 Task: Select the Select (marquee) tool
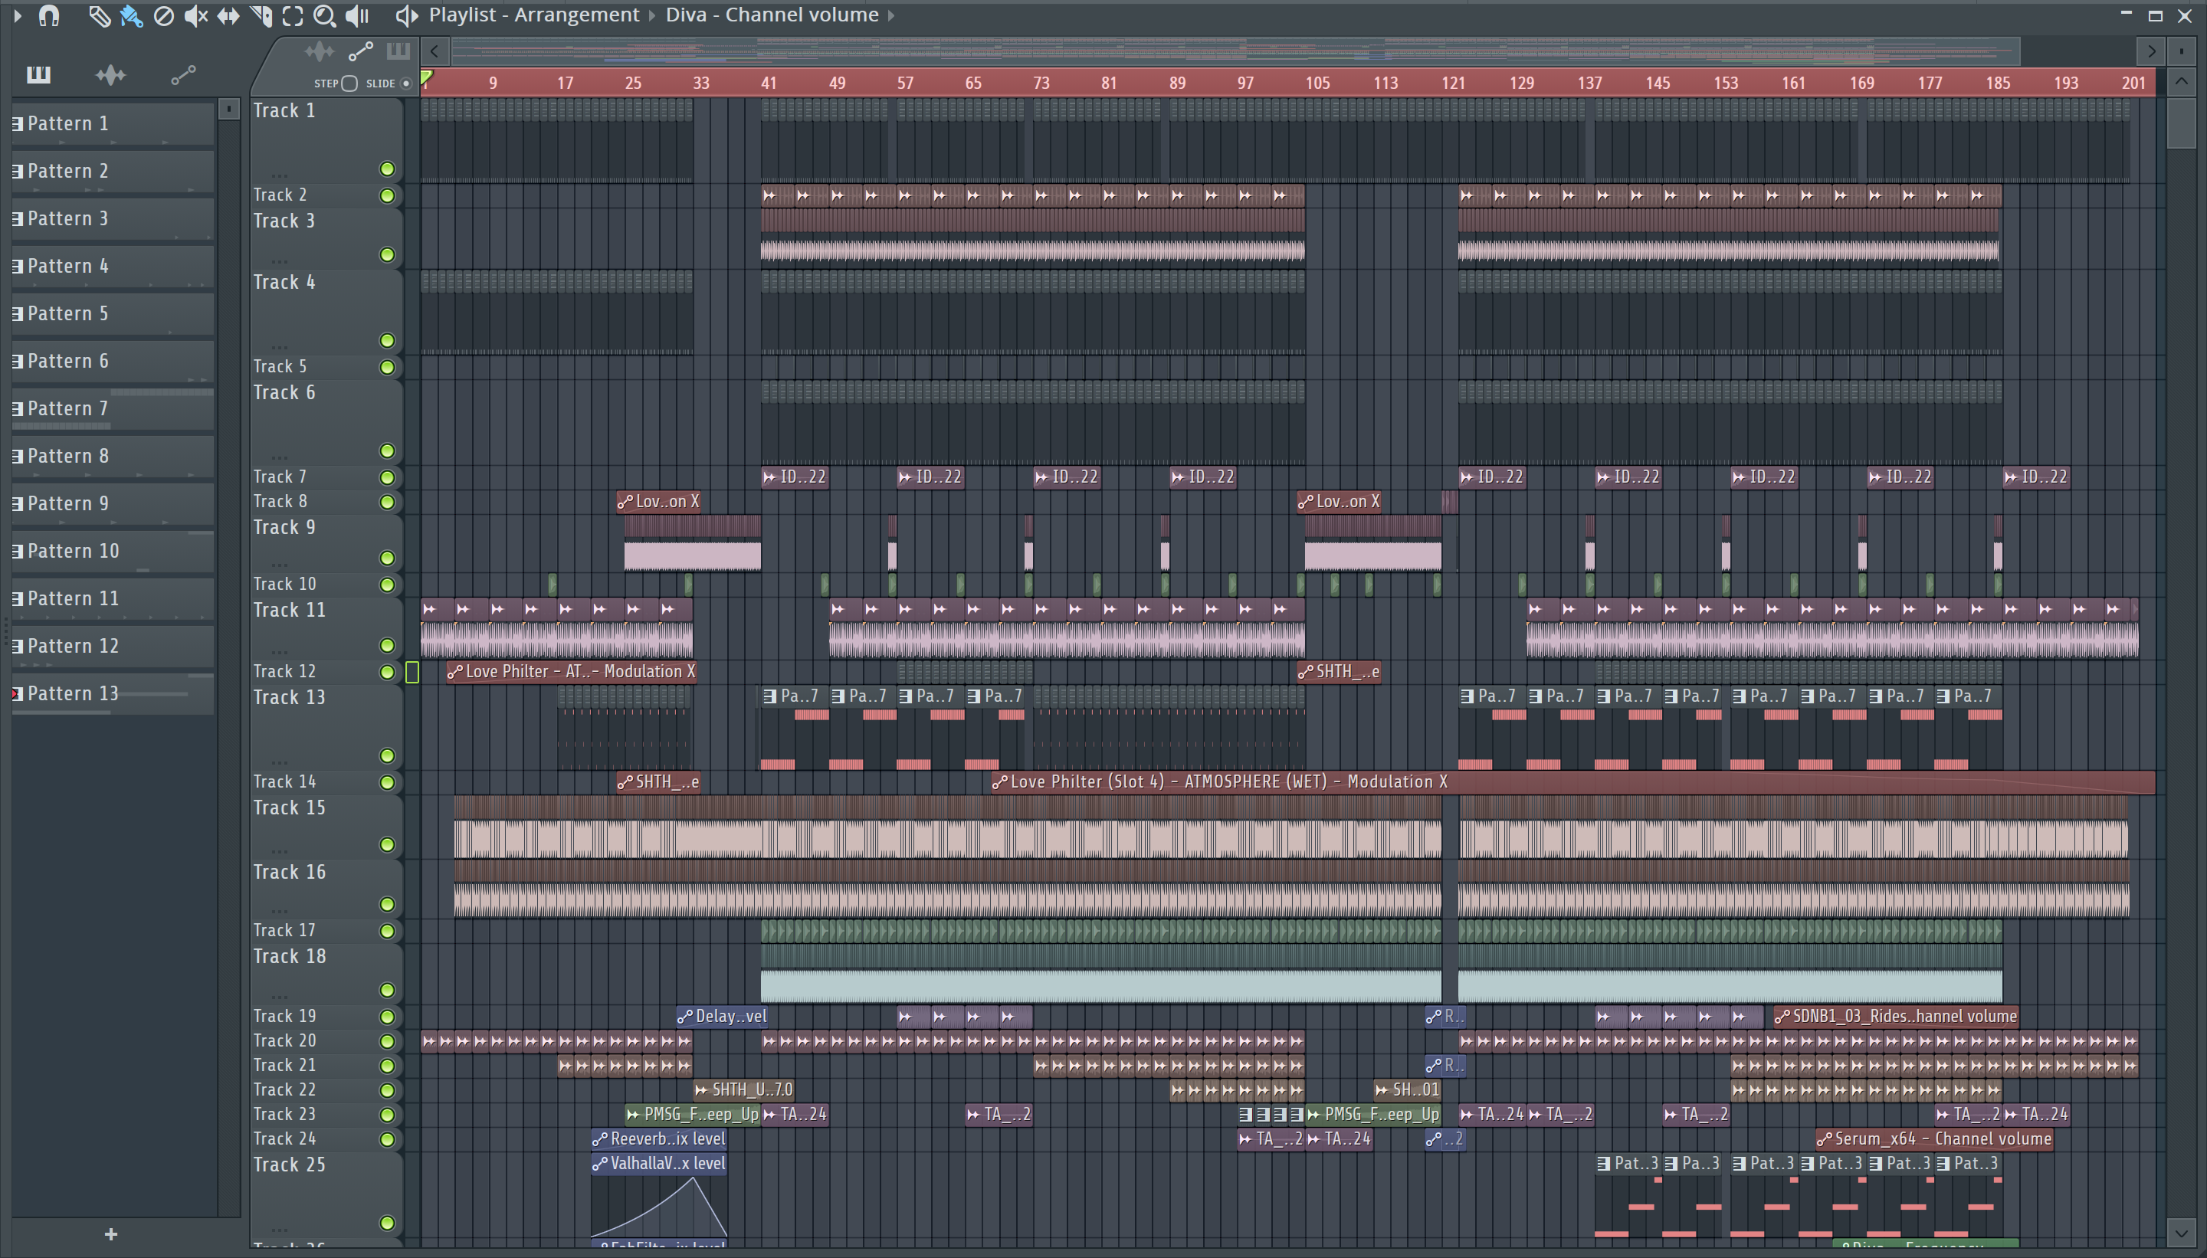pyautogui.click(x=293, y=15)
